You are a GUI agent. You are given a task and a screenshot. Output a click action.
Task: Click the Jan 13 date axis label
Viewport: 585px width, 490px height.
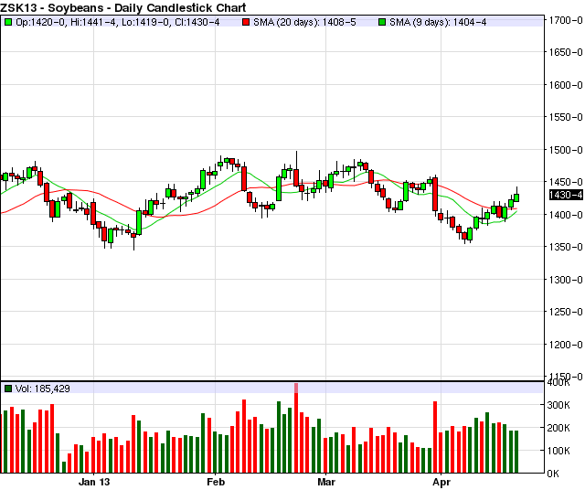point(94,482)
